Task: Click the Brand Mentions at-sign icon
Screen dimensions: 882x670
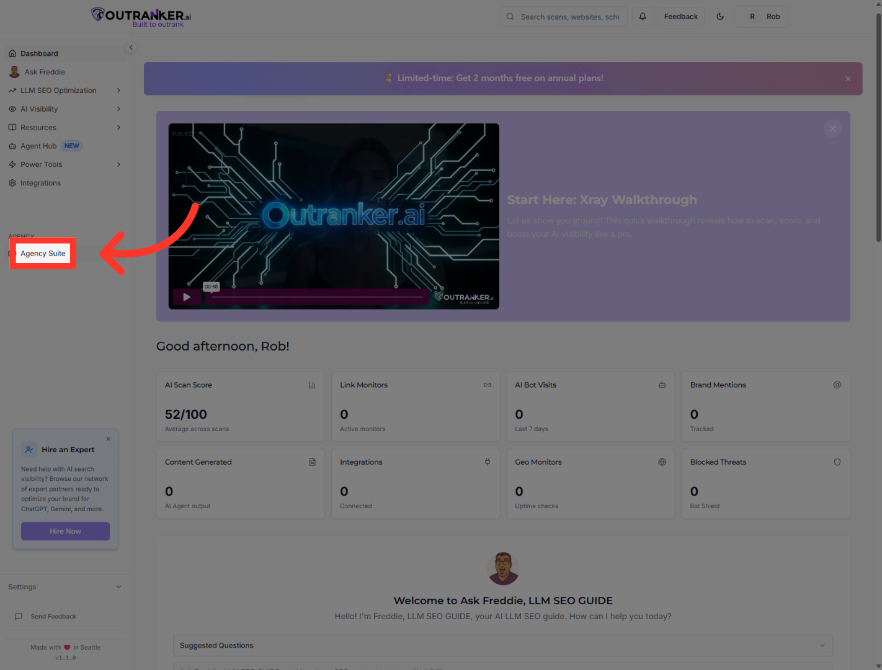Action: pos(837,385)
